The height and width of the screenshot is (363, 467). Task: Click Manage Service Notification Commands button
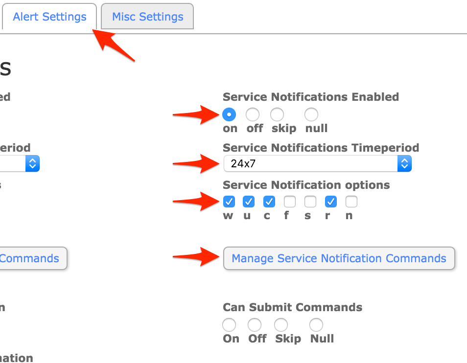pyautogui.click(x=339, y=258)
